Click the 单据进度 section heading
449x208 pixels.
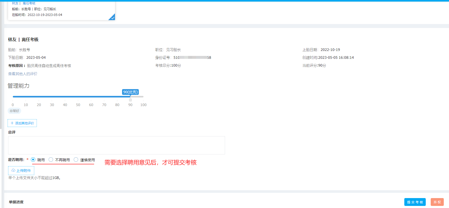[16, 202]
